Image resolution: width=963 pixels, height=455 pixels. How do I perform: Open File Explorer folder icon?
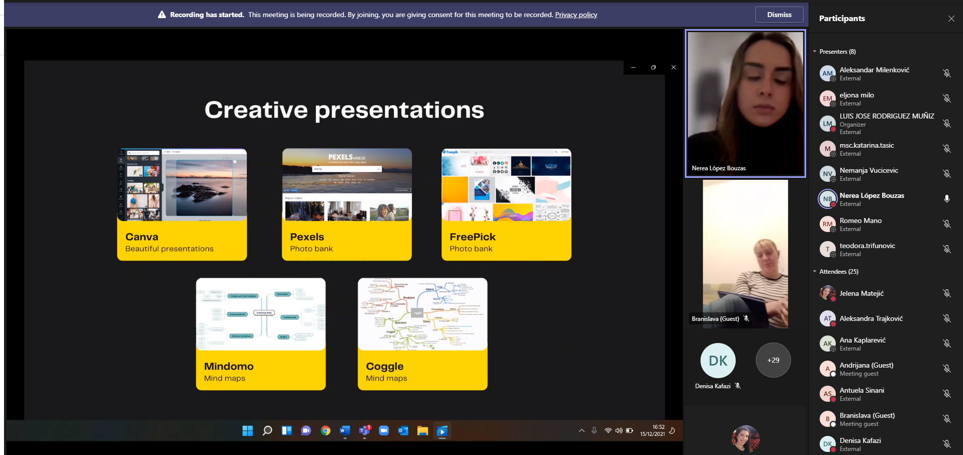[x=422, y=431]
